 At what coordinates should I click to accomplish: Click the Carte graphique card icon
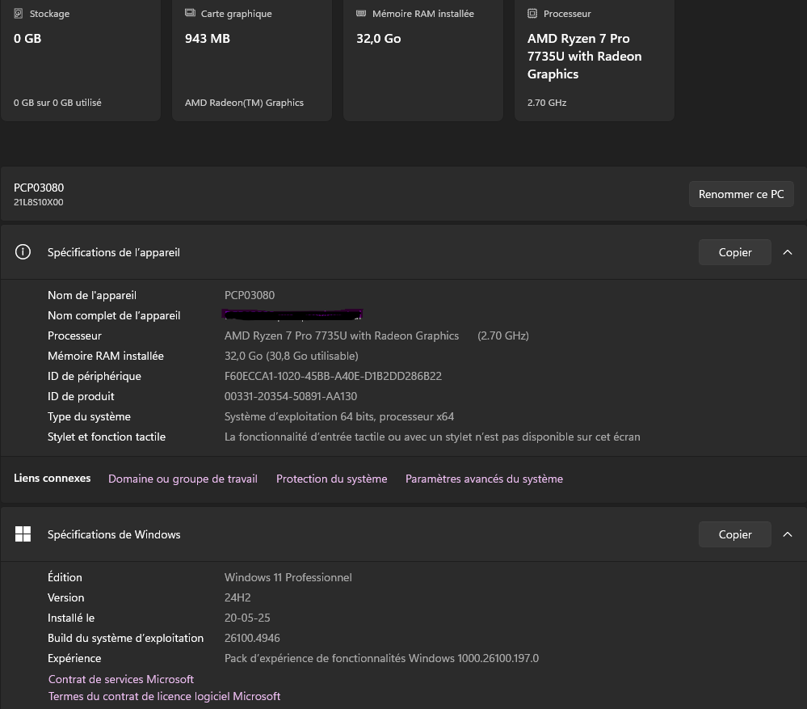tap(190, 13)
